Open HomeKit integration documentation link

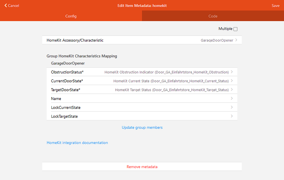point(77,143)
